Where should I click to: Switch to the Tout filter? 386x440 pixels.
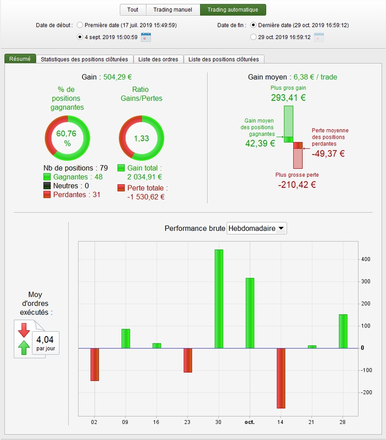(133, 10)
